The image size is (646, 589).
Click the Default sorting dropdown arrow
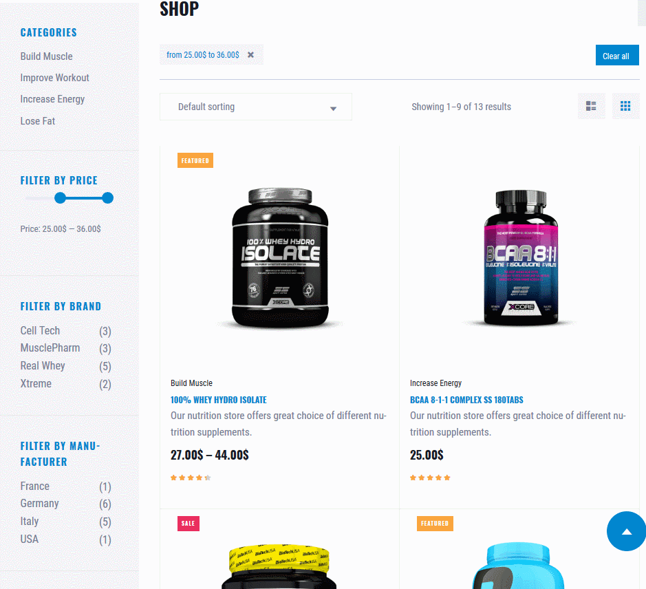333,109
